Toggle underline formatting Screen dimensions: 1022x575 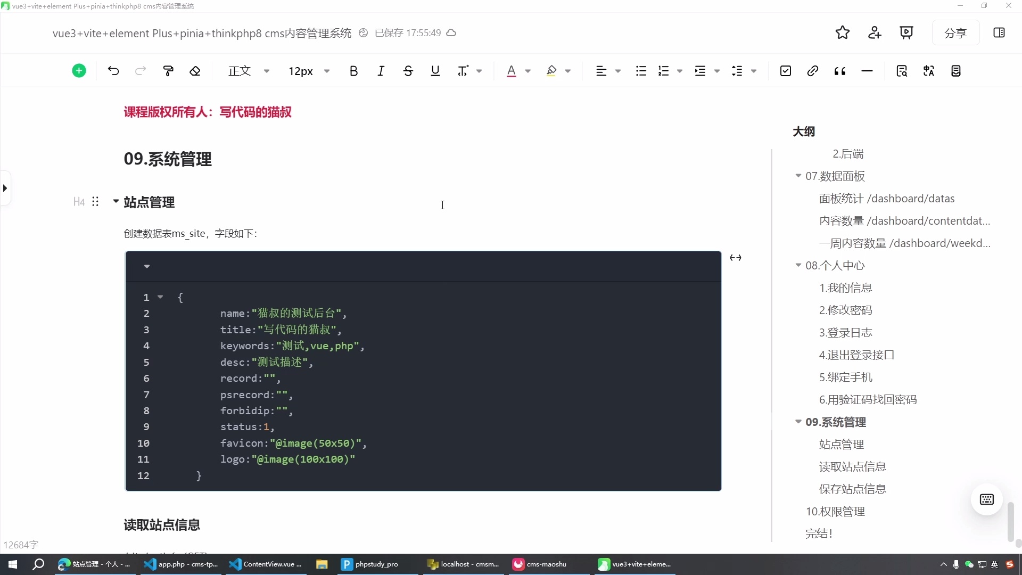[435, 71]
